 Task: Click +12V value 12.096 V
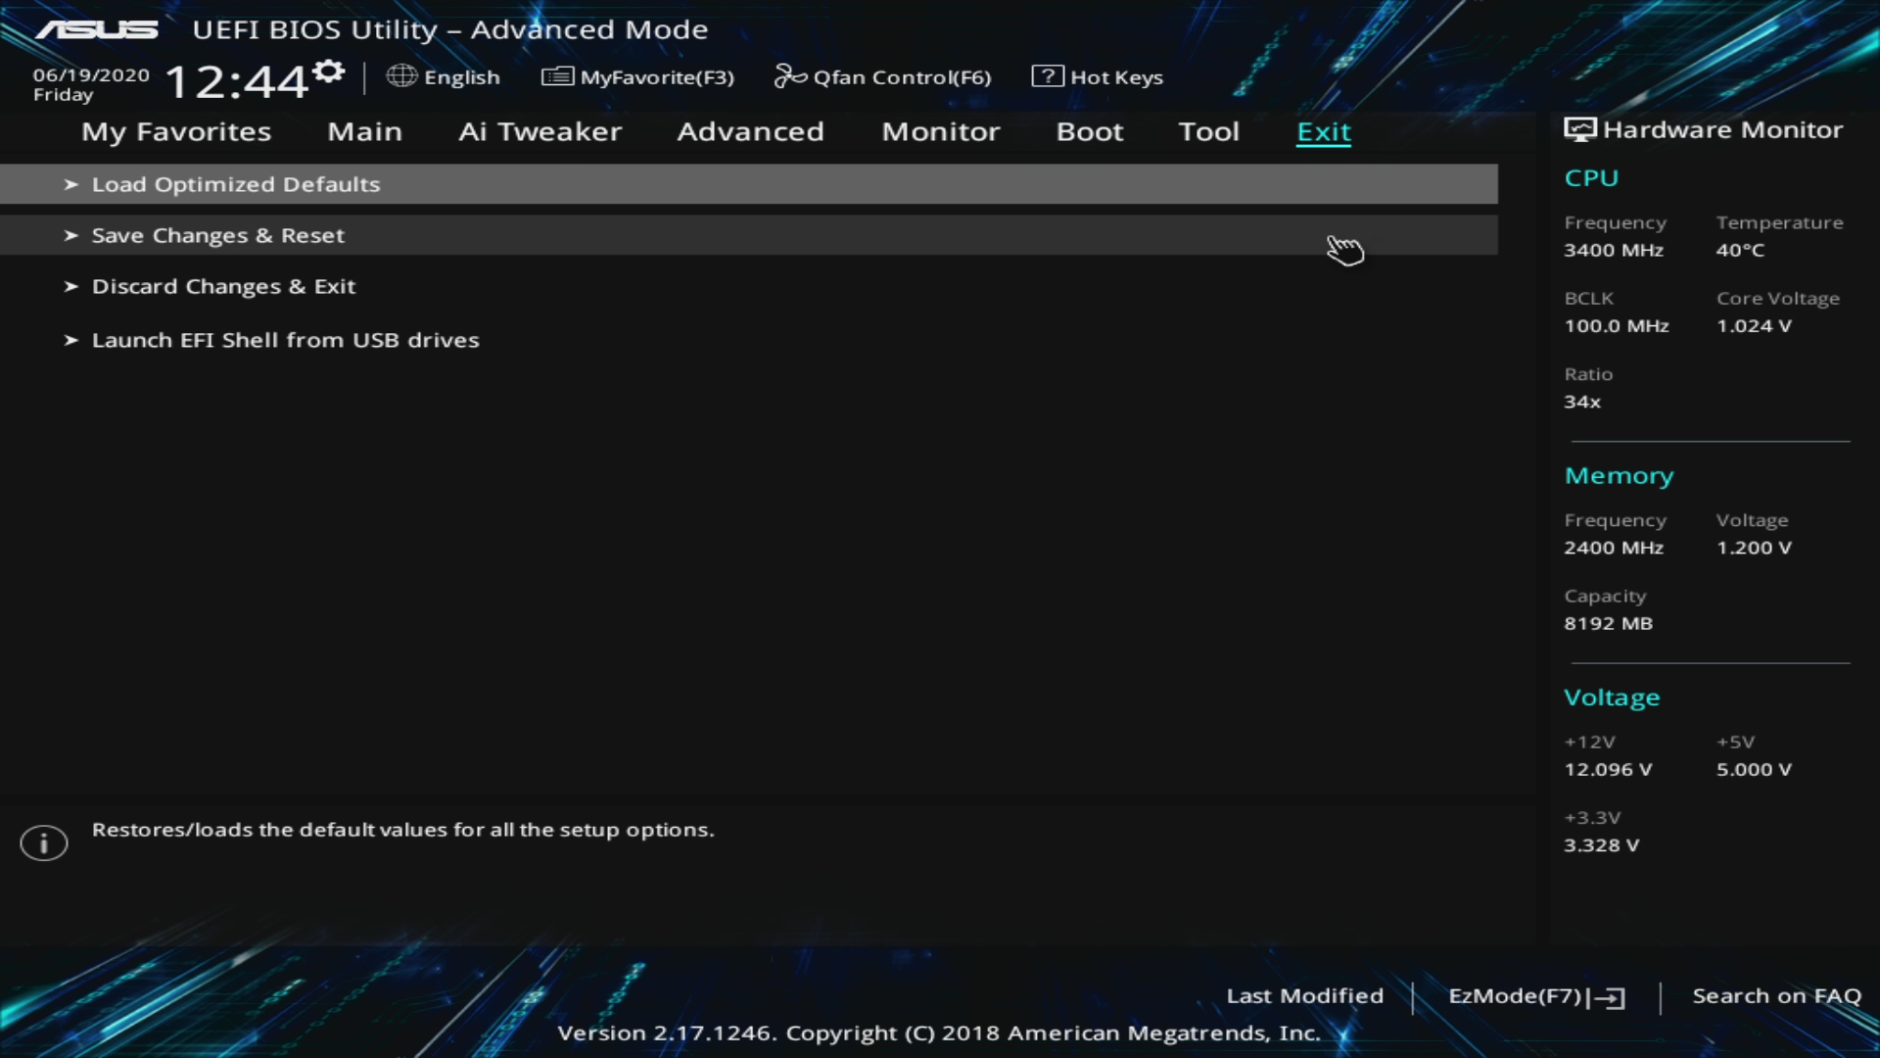(x=1608, y=769)
